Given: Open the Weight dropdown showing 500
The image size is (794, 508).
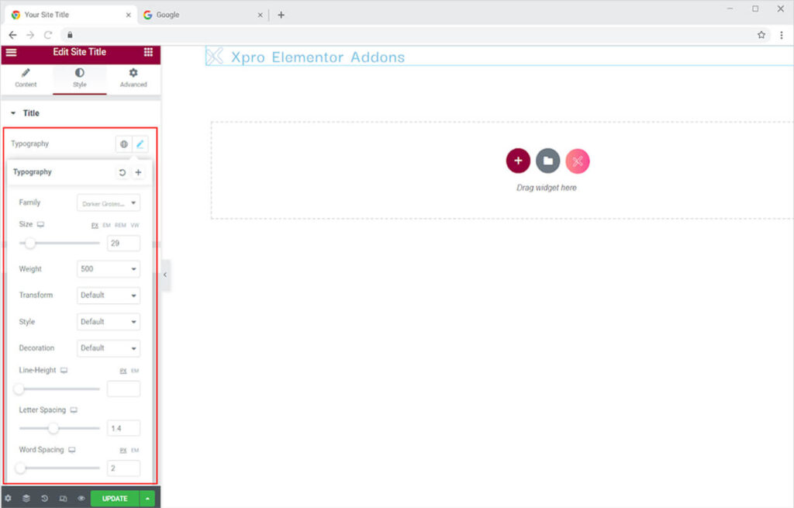Looking at the screenshot, I should tap(109, 269).
